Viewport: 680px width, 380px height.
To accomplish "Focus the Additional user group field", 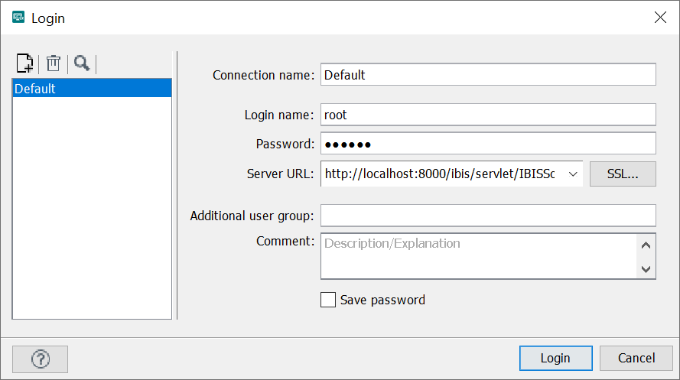I will (x=487, y=216).
